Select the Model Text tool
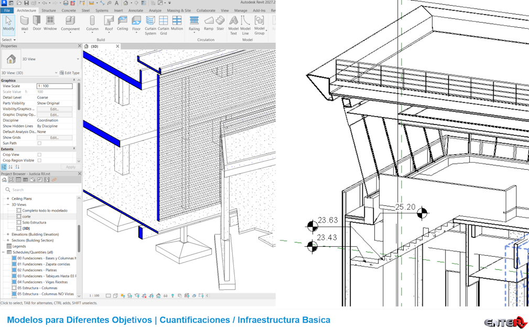529x330 pixels. (233, 25)
